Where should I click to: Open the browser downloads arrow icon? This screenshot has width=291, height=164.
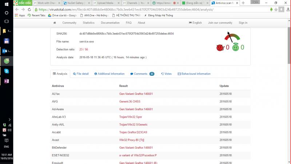click(288, 9)
